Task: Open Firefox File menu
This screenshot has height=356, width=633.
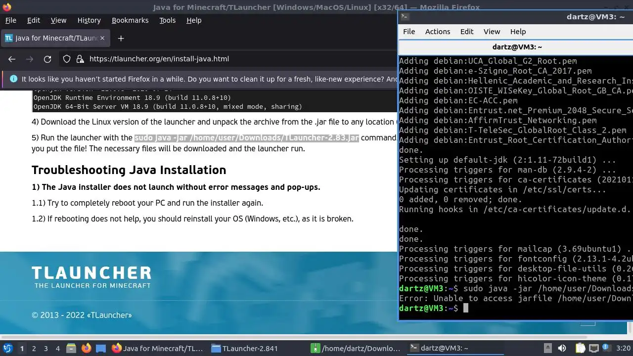Action: [10, 20]
